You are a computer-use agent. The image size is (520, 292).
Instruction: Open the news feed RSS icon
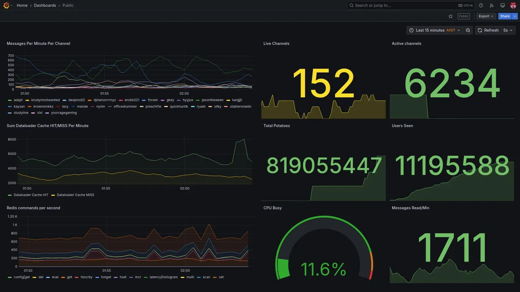coord(492,5)
